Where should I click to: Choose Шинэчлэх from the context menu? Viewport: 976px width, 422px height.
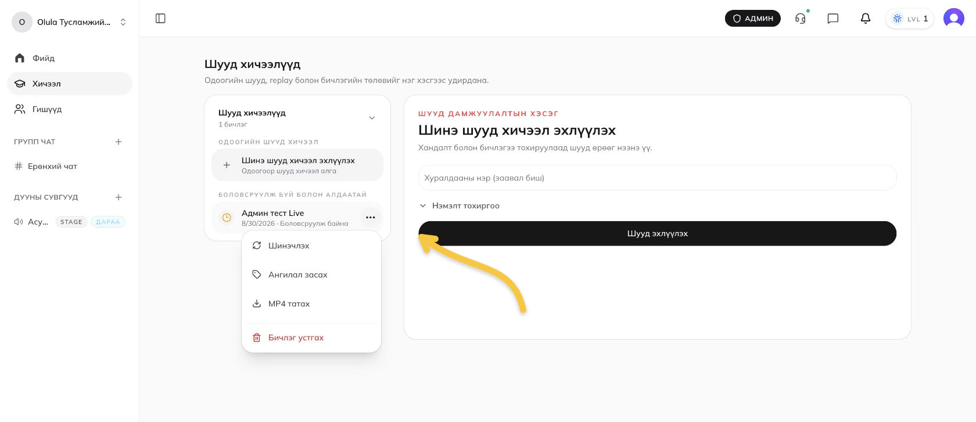click(x=311, y=246)
